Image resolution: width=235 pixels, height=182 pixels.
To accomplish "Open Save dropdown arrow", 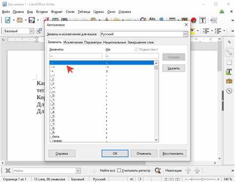I will (38, 20).
